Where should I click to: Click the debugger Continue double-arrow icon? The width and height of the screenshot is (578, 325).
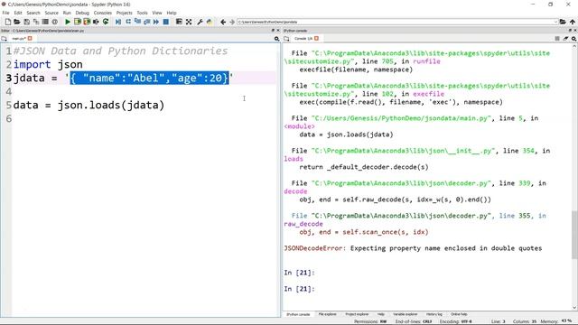(x=156, y=22)
